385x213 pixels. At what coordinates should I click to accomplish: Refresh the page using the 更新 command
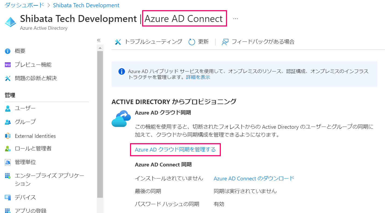pyautogui.click(x=203, y=42)
